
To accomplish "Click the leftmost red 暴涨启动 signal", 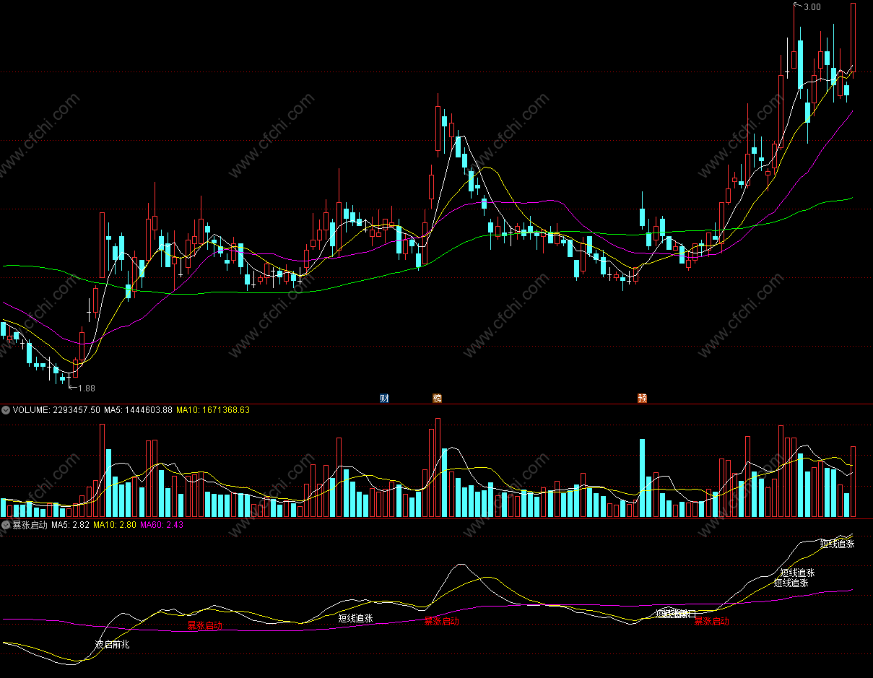I will pyautogui.click(x=205, y=625).
